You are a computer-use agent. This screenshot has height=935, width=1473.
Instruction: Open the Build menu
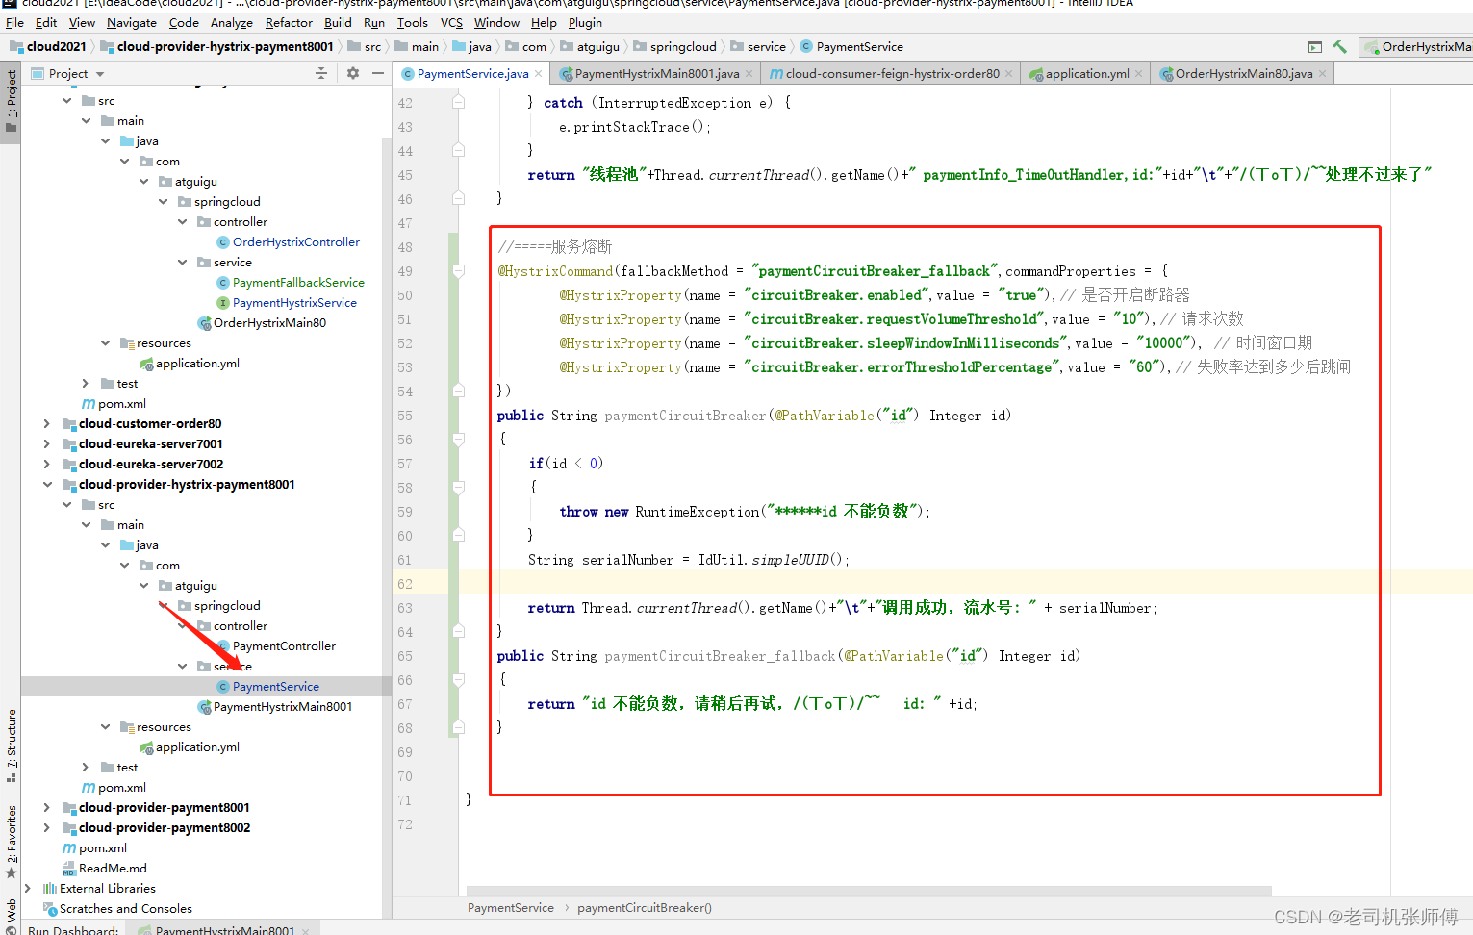[338, 22]
